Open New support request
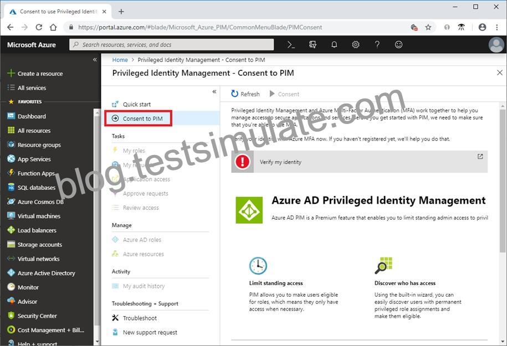This screenshot has width=507, height=346. click(x=150, y=332)
